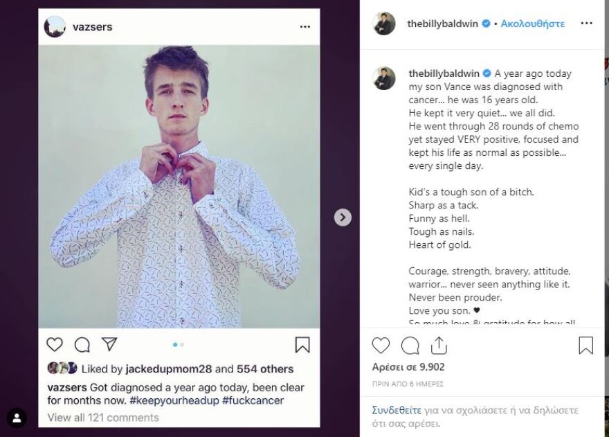Image resolution: width=609 pixels, height=437 pixels.
Task: Open comments via right speech bubble icon
Action: (x=410, y=345)
